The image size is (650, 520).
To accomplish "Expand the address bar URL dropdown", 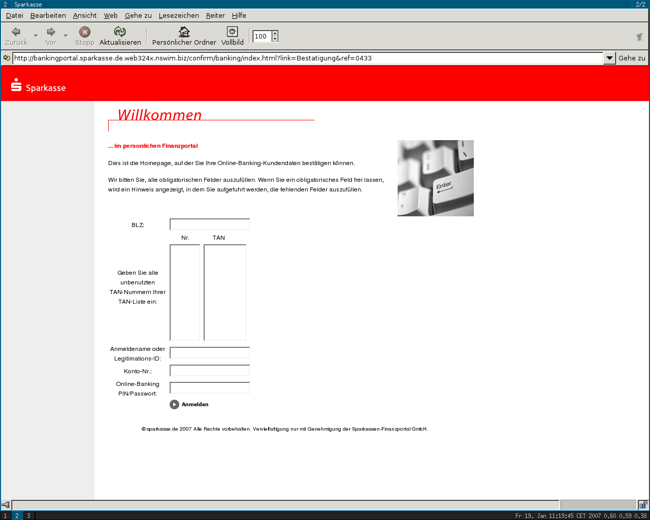I will pos(609,58).
